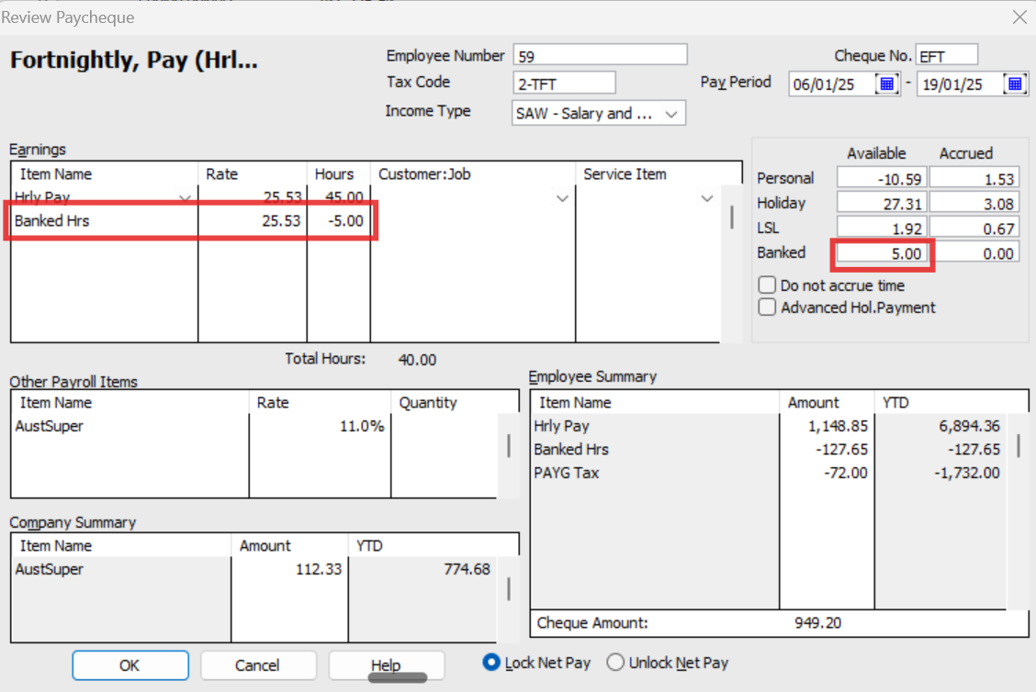Click the pay period end date 19/01/25
Image resolution: width=1036 pixels, height=692 pixels.
(952, 84)
